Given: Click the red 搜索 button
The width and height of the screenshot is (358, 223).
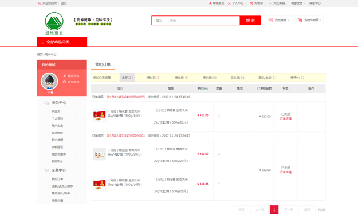Looking at the screenshot, I should coord(250,21).
